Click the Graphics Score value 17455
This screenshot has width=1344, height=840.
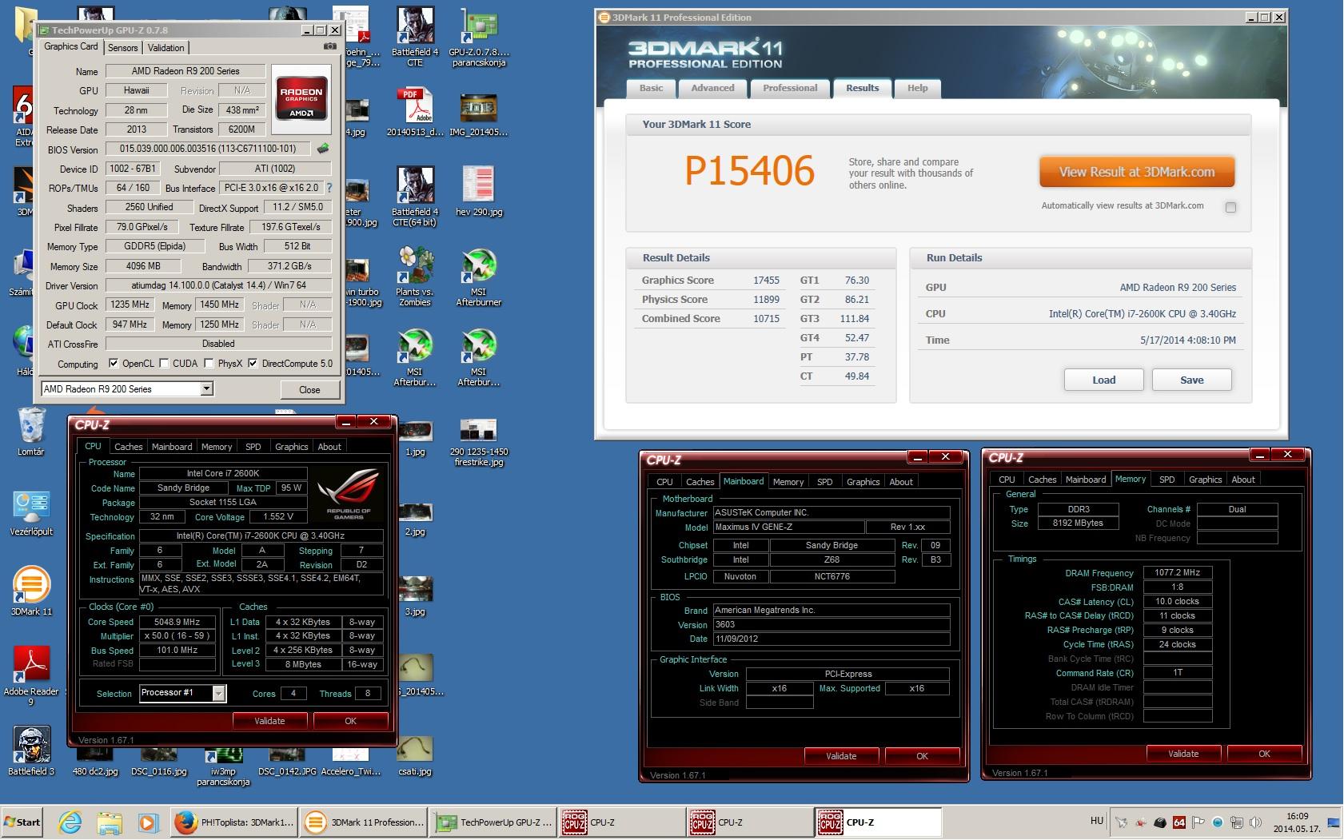click(x=766, y=281)
